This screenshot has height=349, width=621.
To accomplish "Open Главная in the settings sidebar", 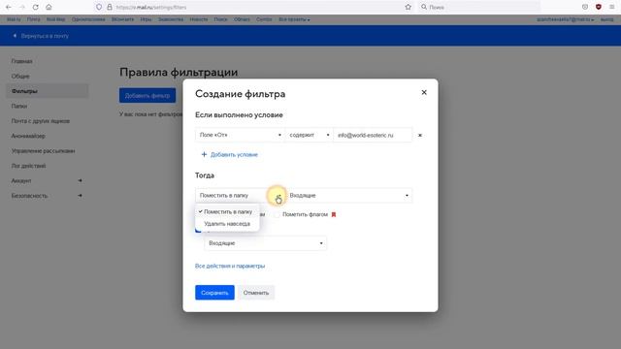I will (21, 61).
